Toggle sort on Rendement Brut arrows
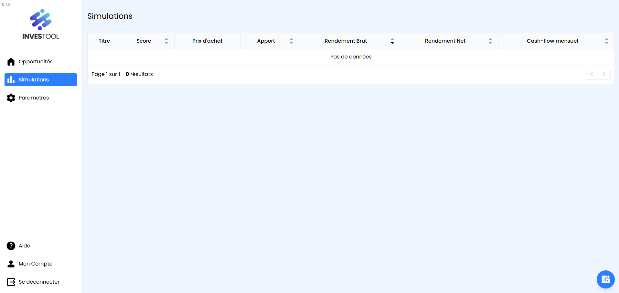The height and width of the screenshot is (293, 619). (392, 41)
